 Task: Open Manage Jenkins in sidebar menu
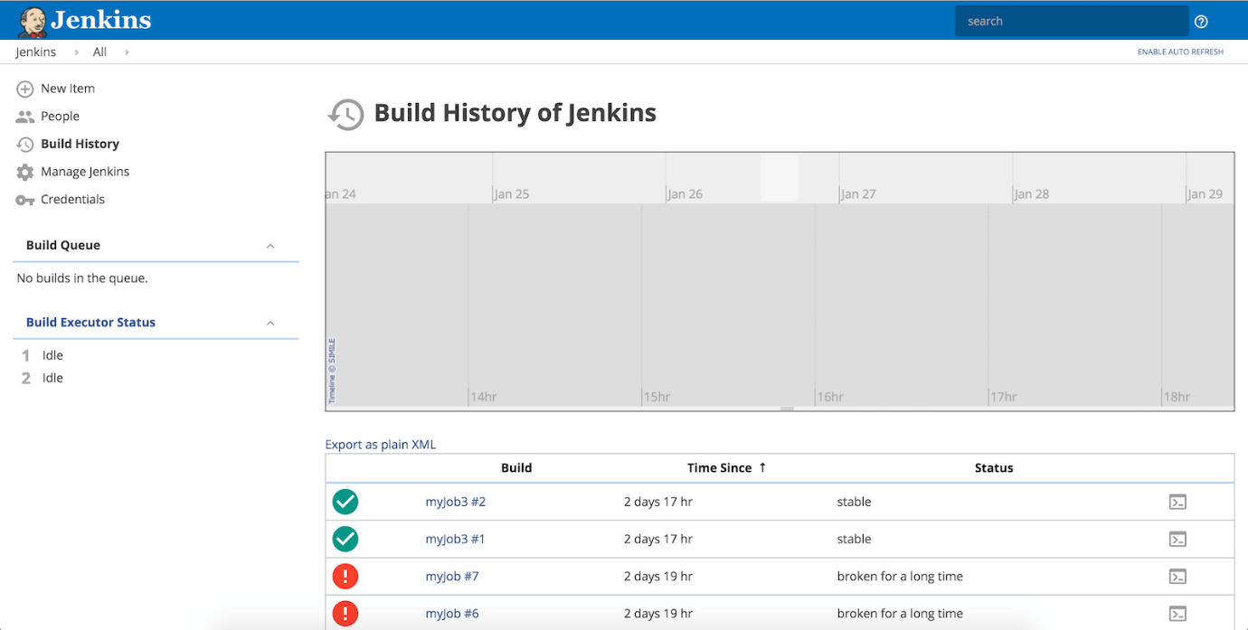click(85, 172)
